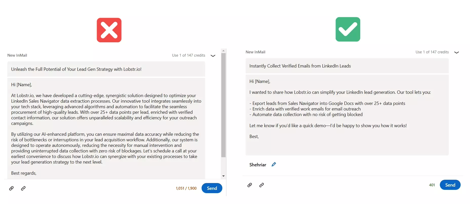
Task: Edit the Shehriar signature with the pencil icon
Action: point(274,164)
